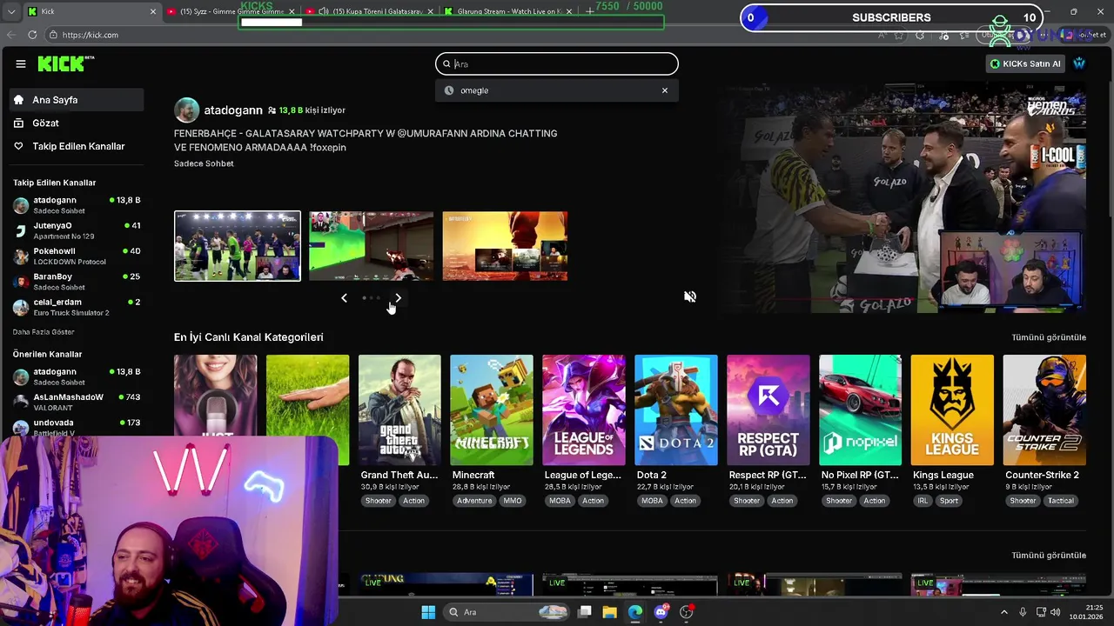The height and width of the screenshot is (626, 1114).
Task: Open JutenyaO channel in sidebar
Action: 77,230
